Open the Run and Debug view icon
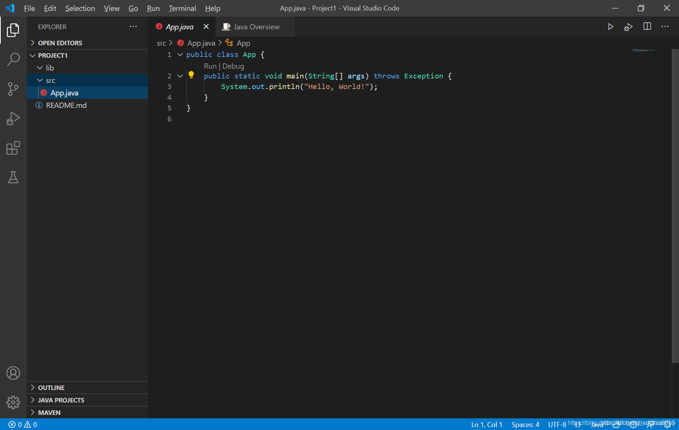This screenshot has height=430, width=679. [x=13, y=118]
